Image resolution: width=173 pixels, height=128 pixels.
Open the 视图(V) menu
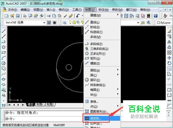[x=38, y=10]
